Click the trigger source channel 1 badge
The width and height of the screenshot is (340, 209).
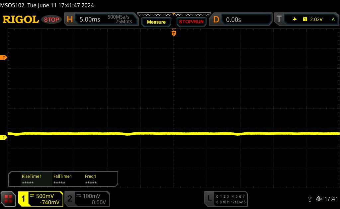[305, 20]
